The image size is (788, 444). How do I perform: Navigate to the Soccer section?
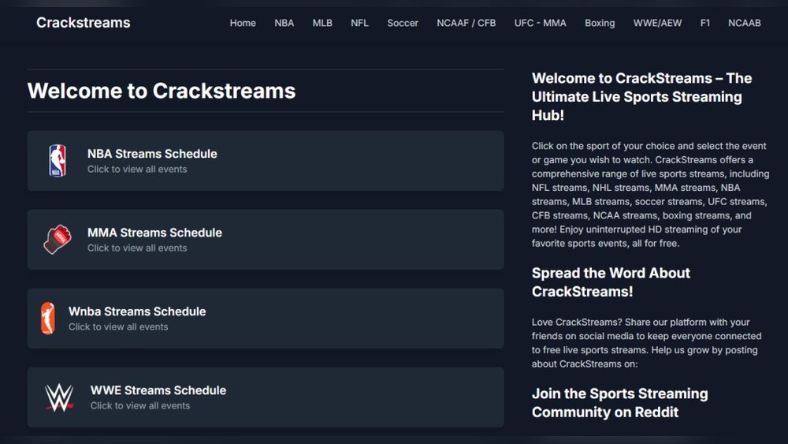(x=403, y=23)
